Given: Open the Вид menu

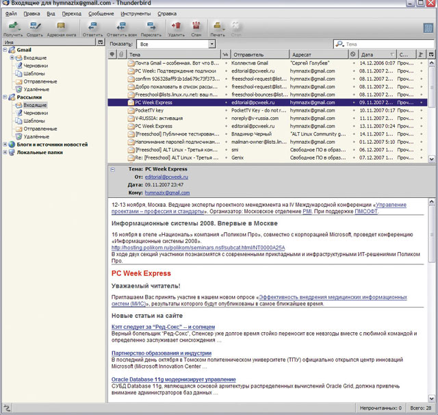Looking at the screenshot, I should click(51, 14).
